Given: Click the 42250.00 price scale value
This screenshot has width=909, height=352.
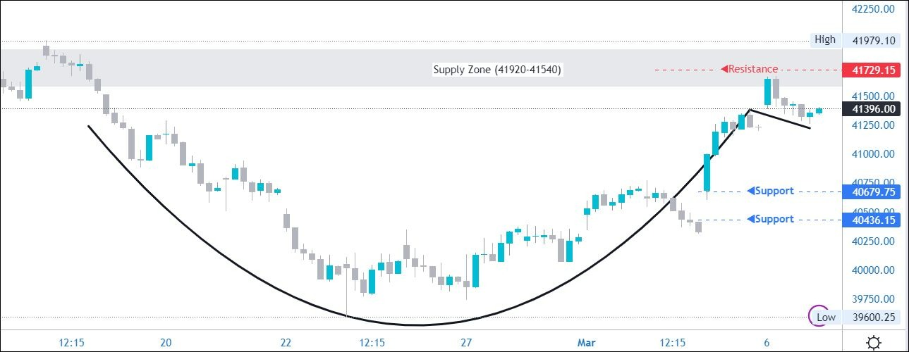Looking at the screenshot, I should click(873, 9).
